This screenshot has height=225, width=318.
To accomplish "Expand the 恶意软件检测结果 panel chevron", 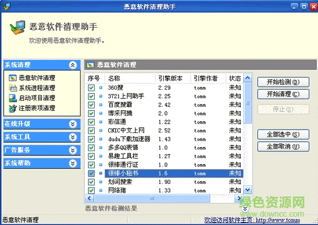I will [x=245, y=209].
